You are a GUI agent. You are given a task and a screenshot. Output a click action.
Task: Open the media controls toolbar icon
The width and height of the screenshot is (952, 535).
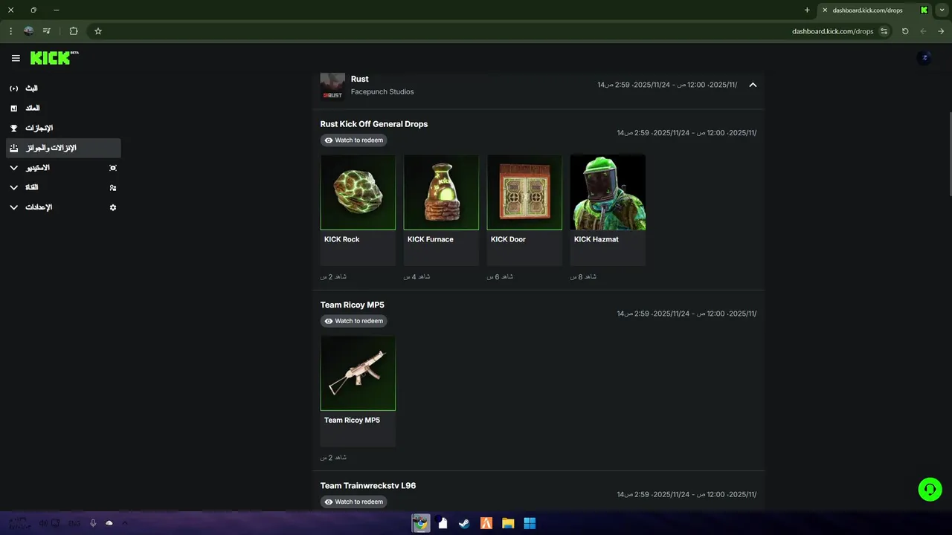tap(47, 31)
